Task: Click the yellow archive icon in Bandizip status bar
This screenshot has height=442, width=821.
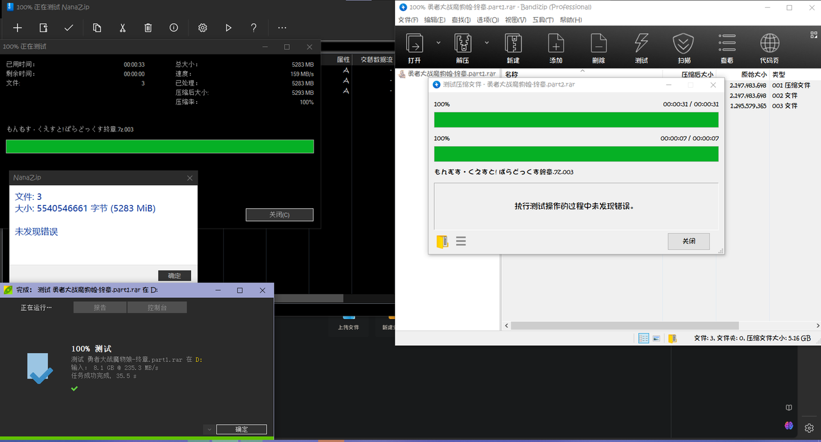Action: [672, 338]
